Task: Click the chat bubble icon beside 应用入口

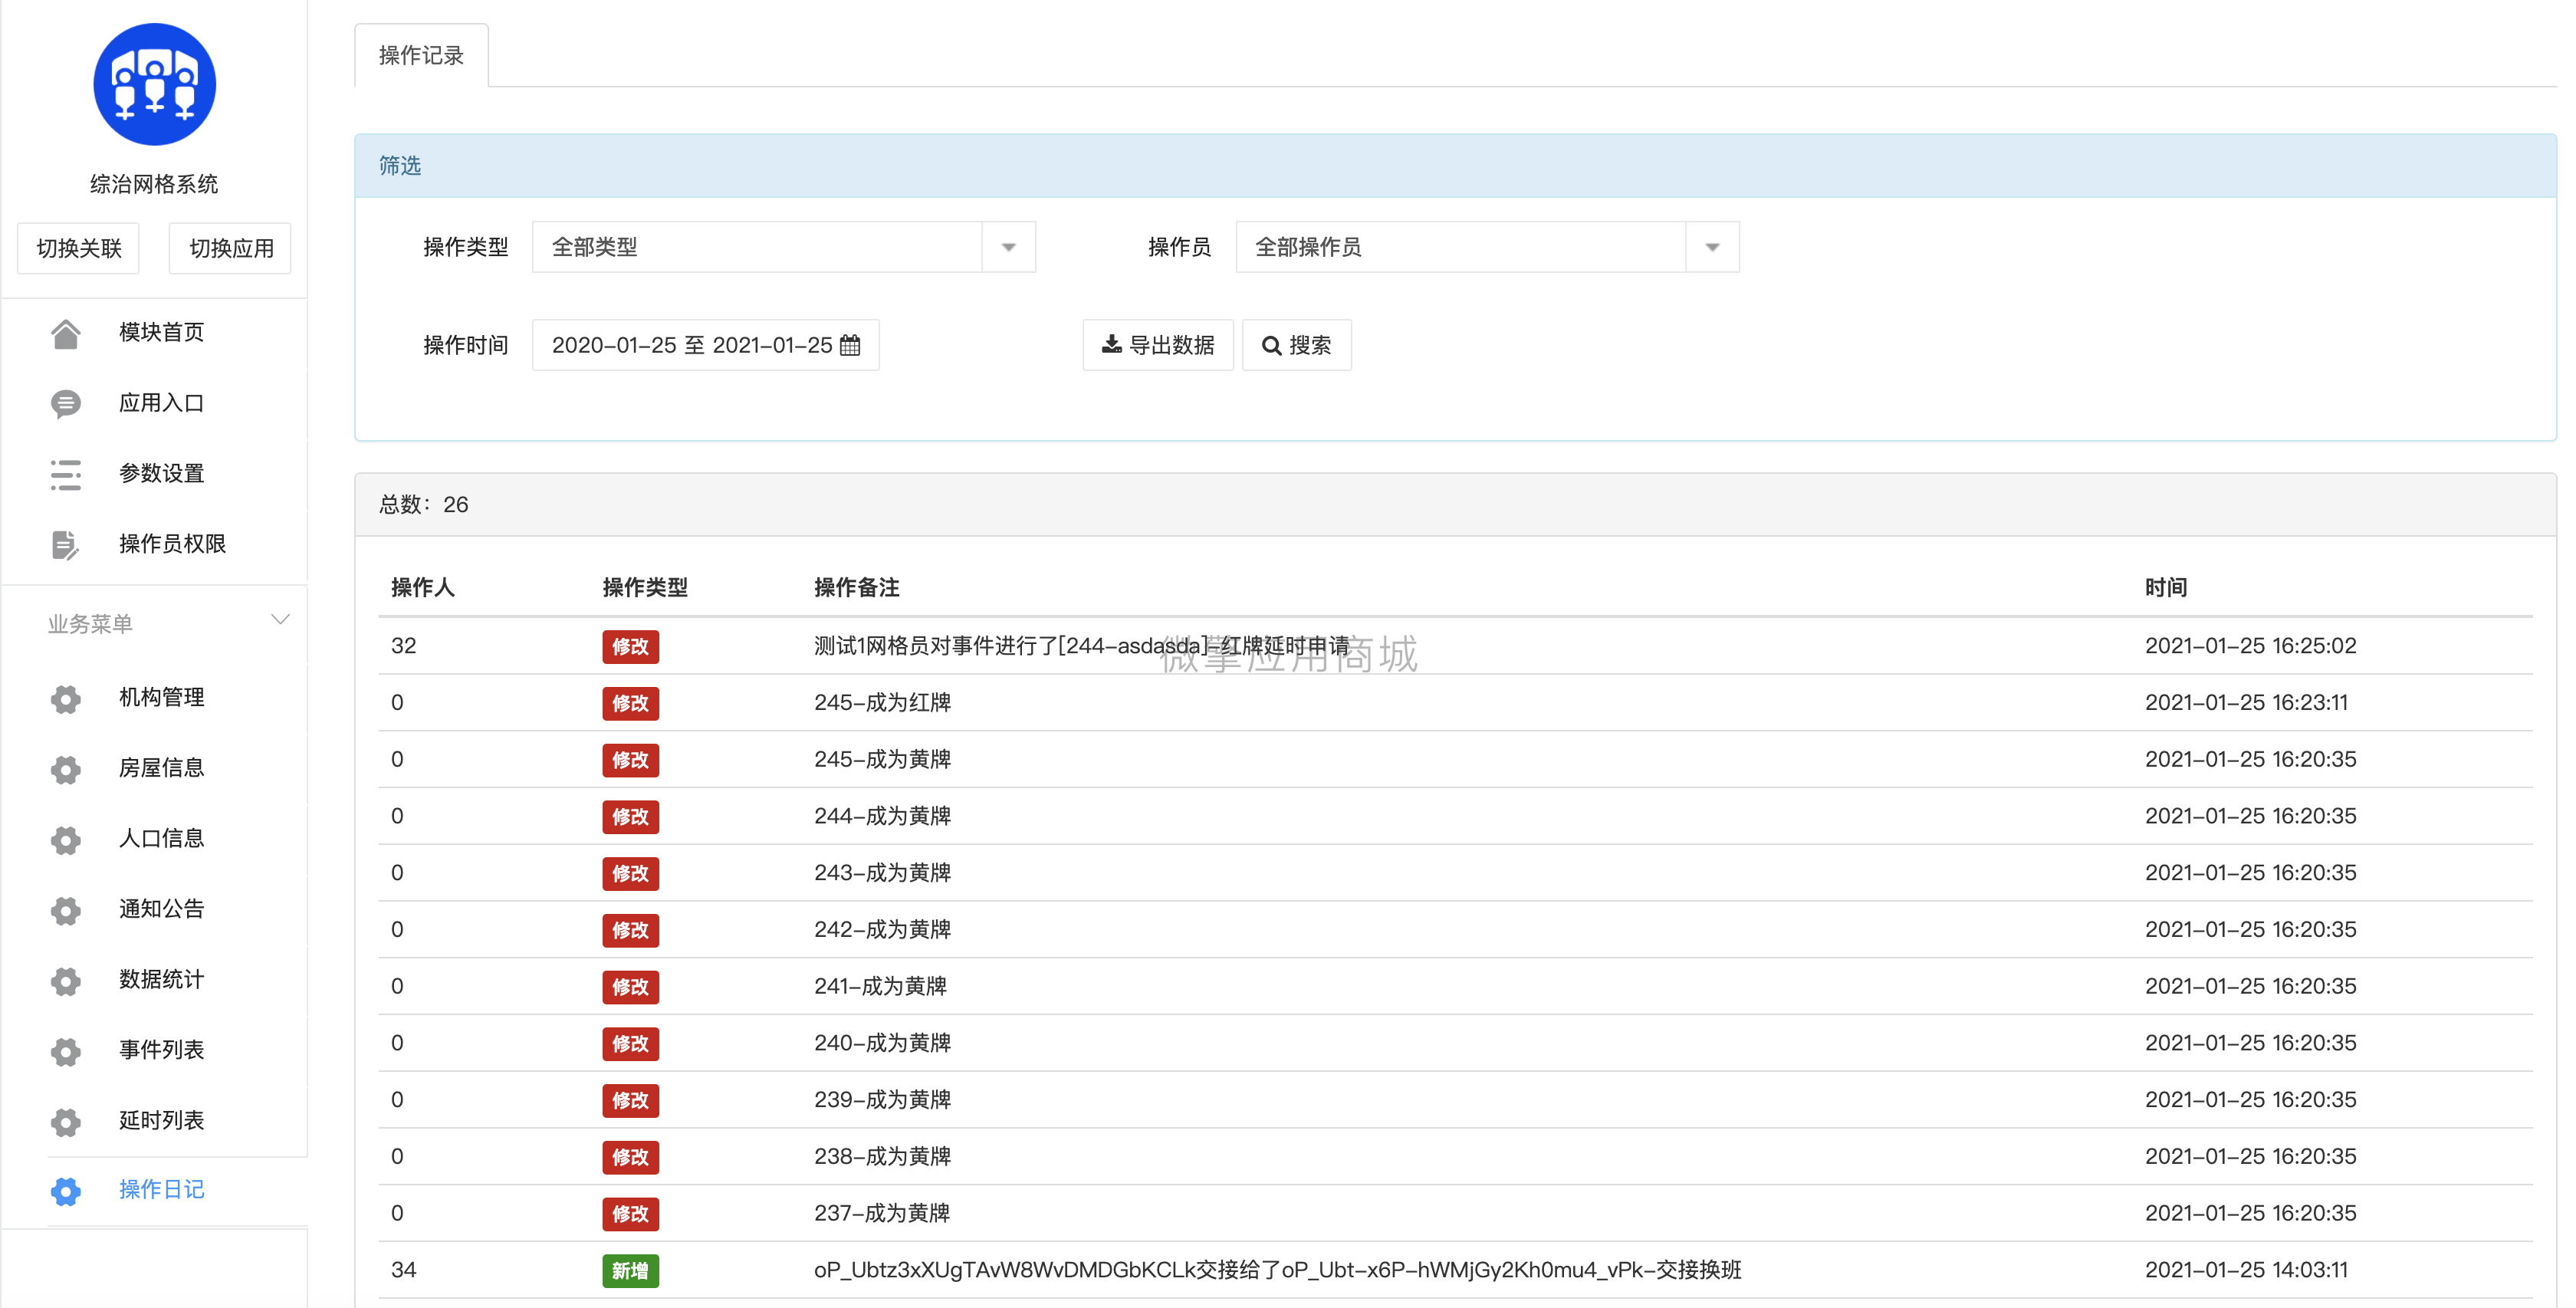Action: (x=65, y=403)
